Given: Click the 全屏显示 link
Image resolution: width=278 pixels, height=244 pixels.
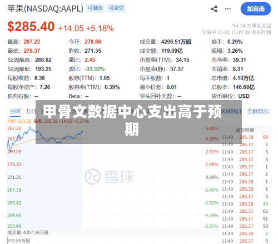Looking at the screenshot, I should tap(257, 111).
